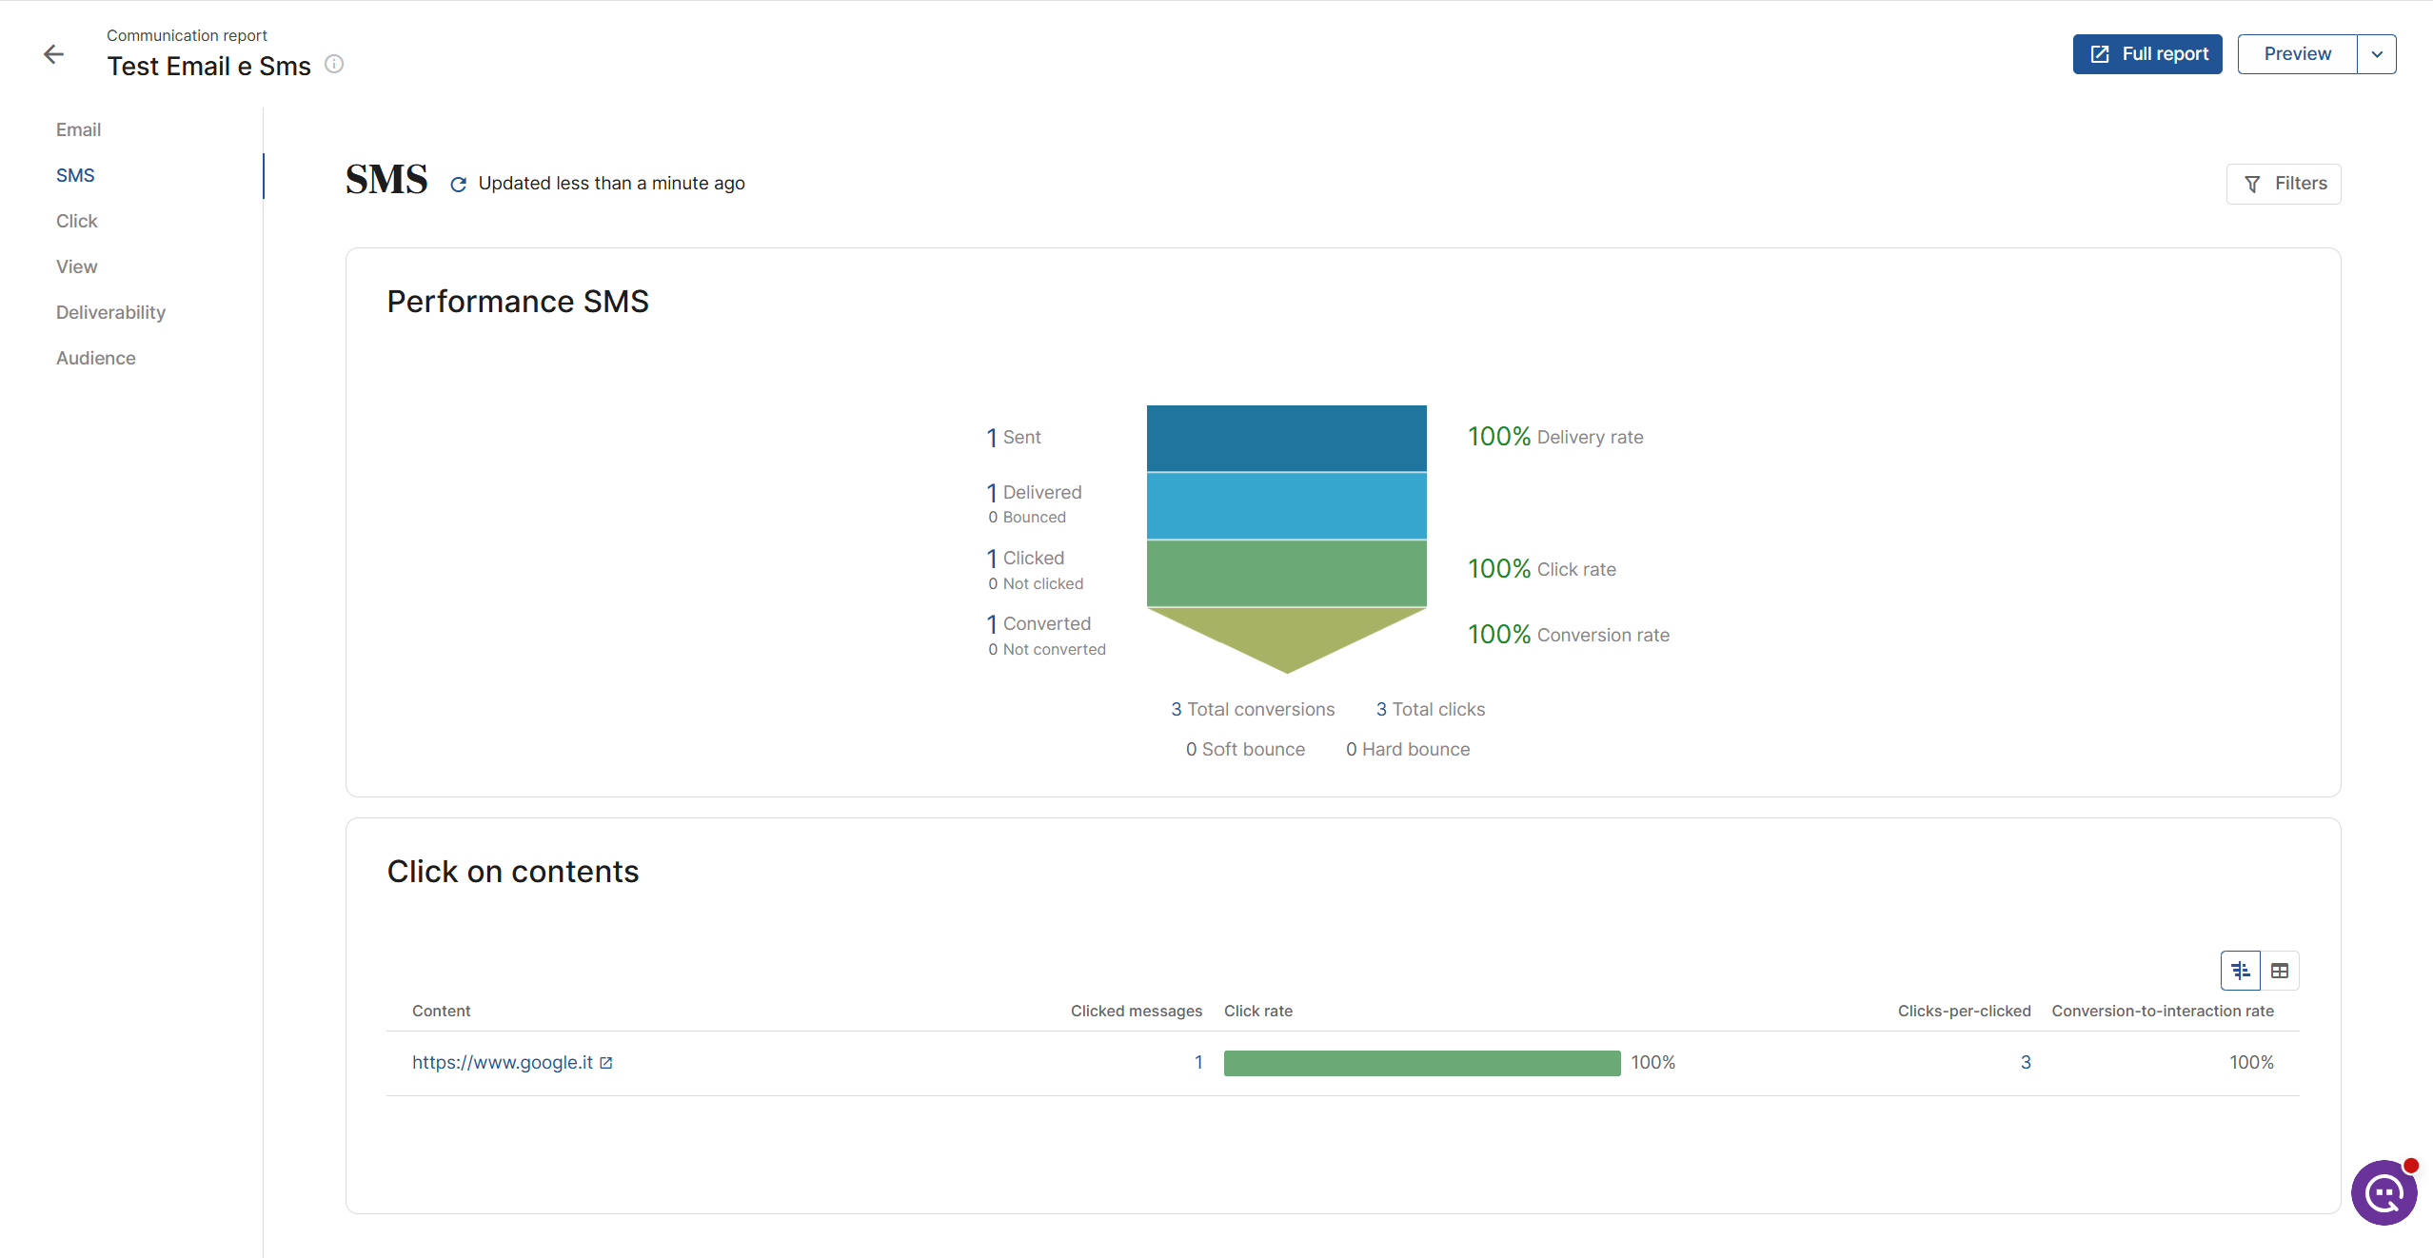Click the Preview button
This screenshot has width=2433, height=1258.
point(2297,54)
